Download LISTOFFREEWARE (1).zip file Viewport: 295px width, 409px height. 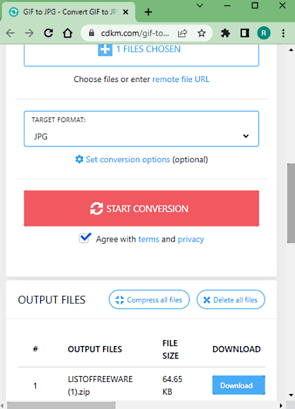tap(239, 385)
